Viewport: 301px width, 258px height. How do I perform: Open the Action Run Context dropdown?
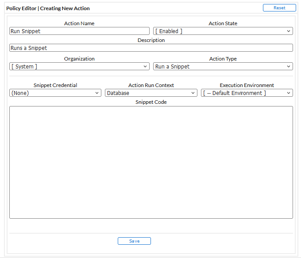[x=151, y=93]
